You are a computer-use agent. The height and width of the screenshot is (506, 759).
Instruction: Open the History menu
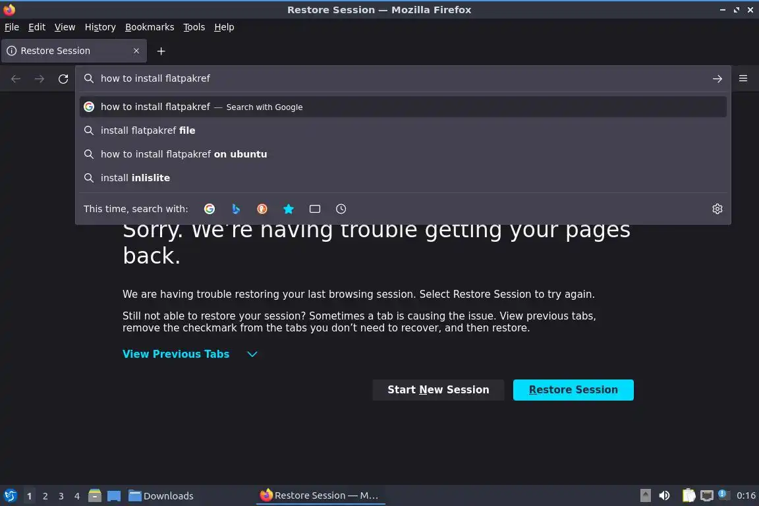(100, 27)
